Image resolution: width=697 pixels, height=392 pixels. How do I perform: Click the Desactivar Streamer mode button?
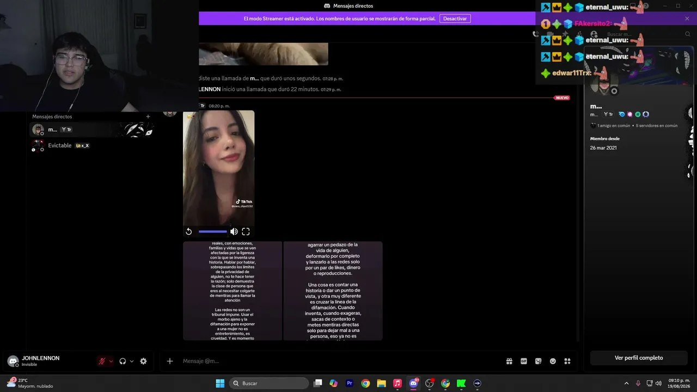pyautogui.click(x=455, y=19)
